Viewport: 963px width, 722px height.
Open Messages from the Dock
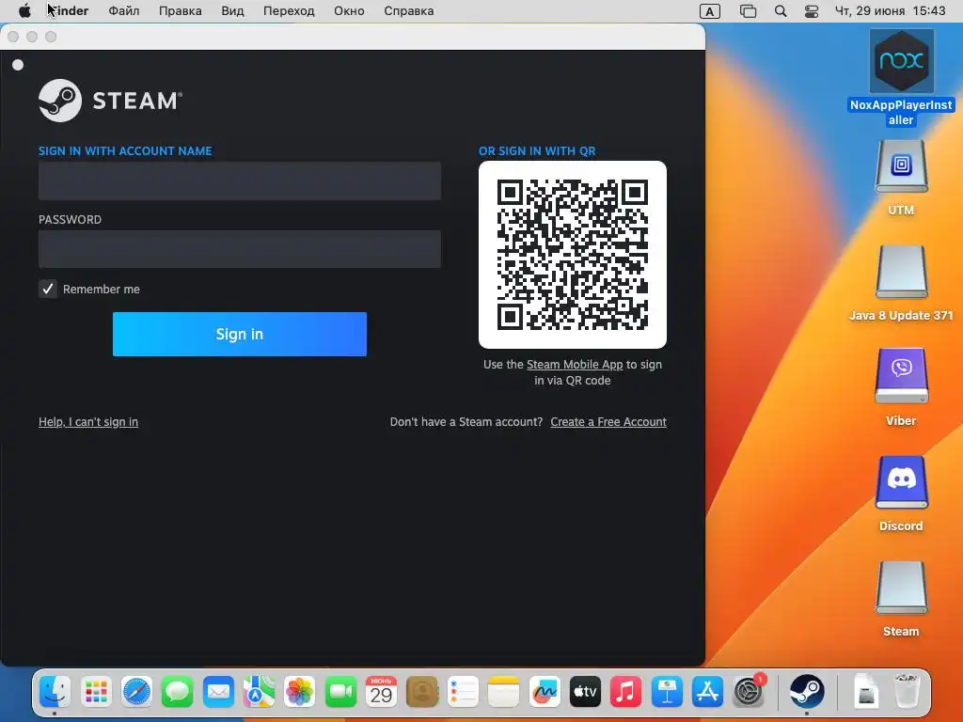pos(178,692)
